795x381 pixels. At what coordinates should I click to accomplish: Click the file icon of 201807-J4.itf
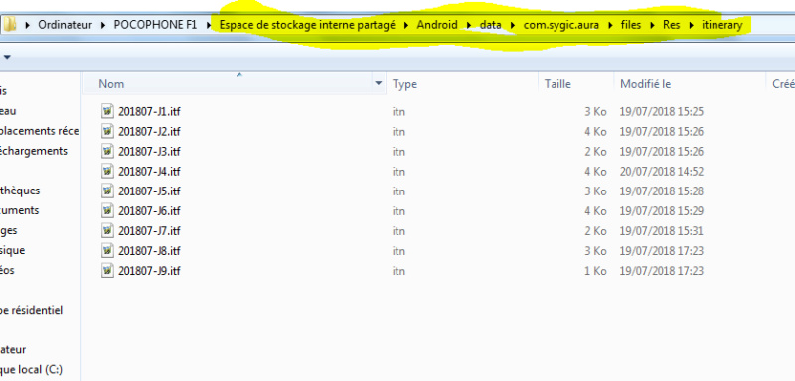tap(107, 171)
